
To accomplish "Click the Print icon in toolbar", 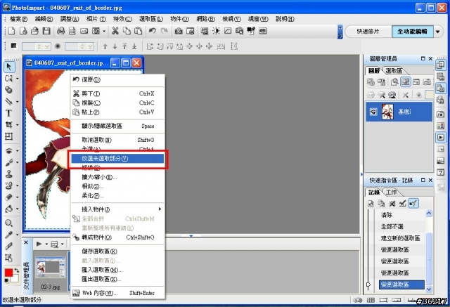I will (x=60, y=31).
